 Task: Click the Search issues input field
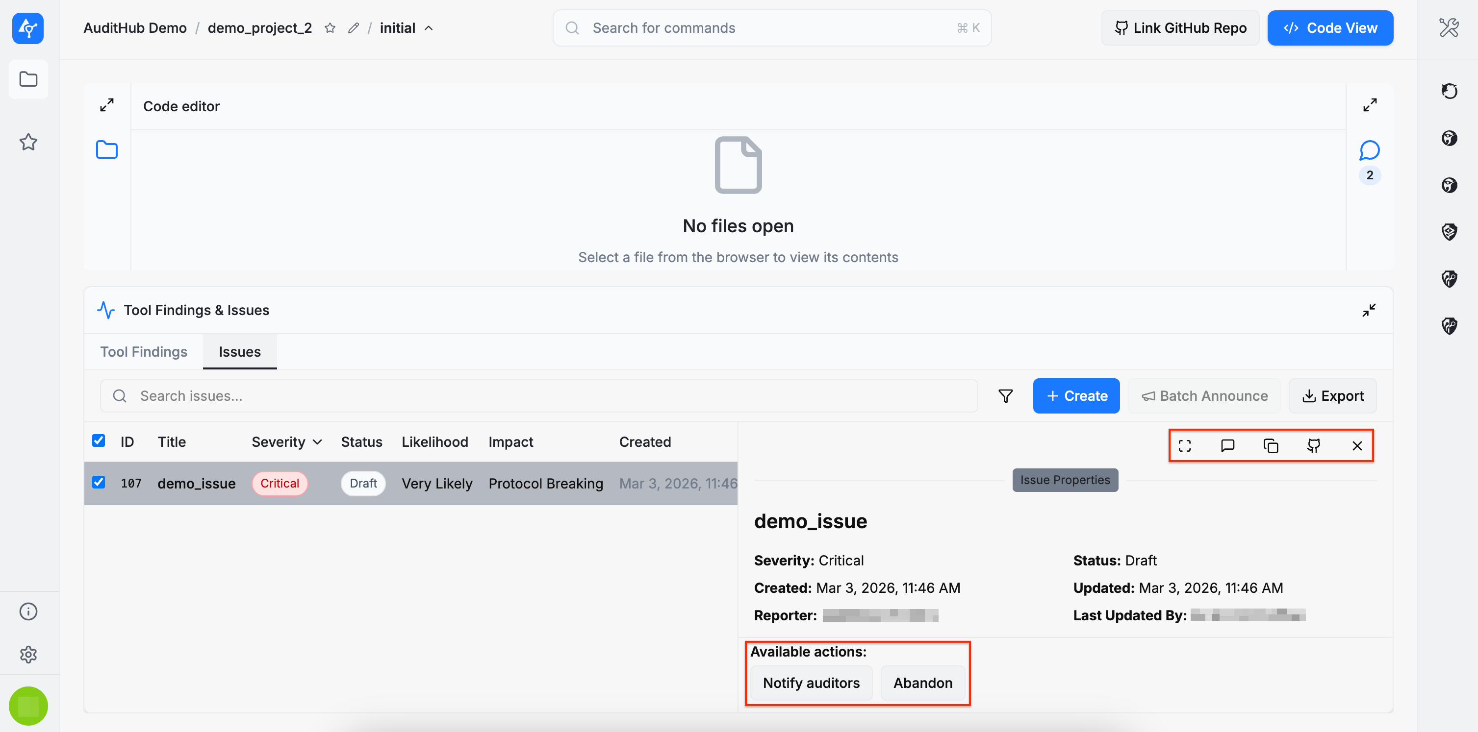[539, 396]
